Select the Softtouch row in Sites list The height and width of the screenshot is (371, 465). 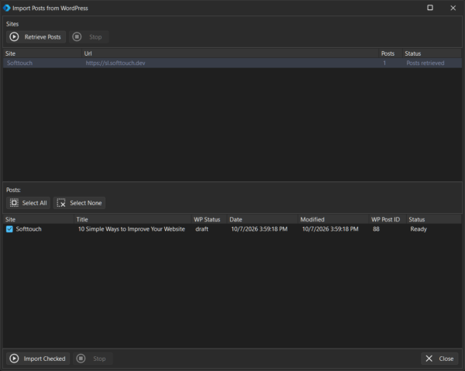click(232, 63)
